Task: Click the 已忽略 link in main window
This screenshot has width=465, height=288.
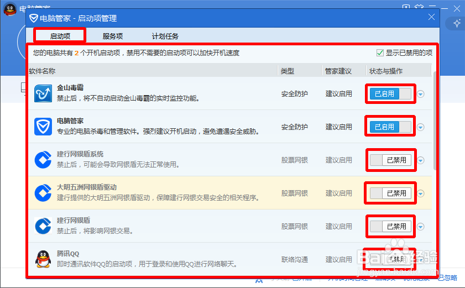Action: [x=447, y=278]
